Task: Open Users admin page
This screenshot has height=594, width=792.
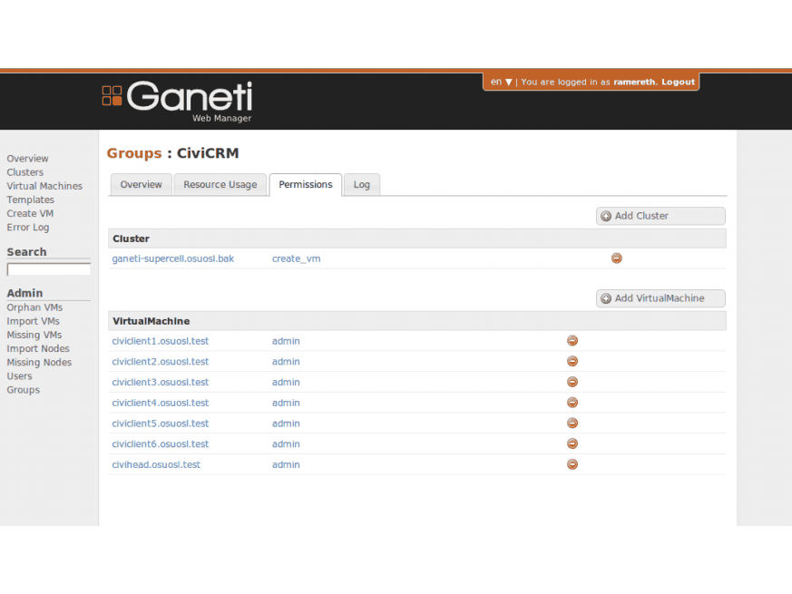Action: click(x=19, y=376)
